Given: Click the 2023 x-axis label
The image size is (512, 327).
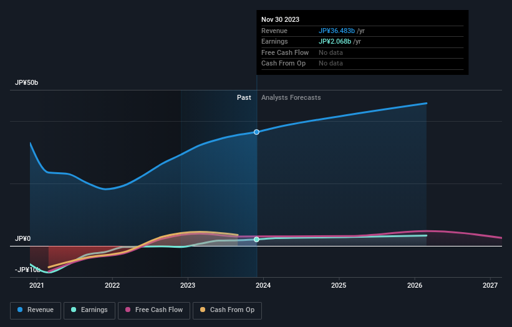Looking at the screenshot, I should pos(188,285).
